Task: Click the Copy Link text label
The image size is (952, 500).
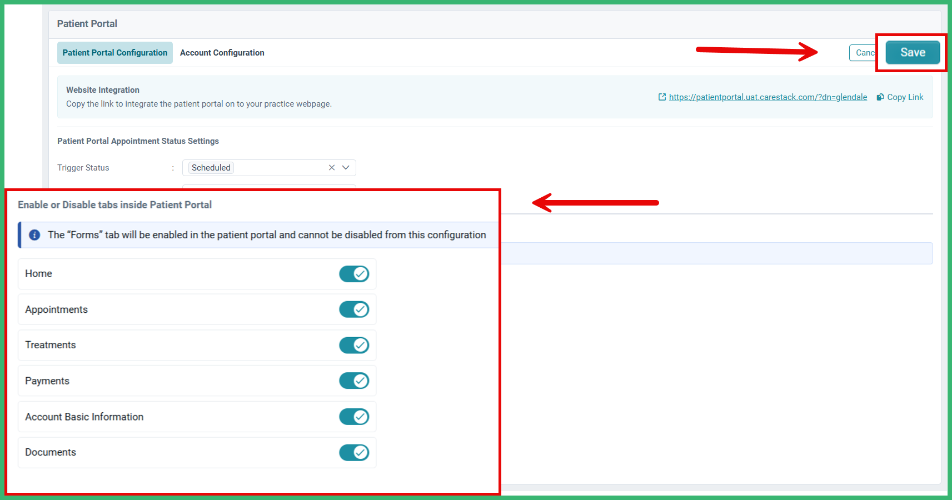Action: pos(905,97)
